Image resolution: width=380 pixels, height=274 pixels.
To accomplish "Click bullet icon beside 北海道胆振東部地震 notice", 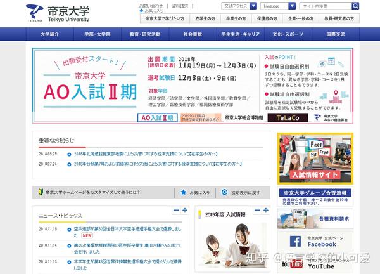I will tap(69, 154).
